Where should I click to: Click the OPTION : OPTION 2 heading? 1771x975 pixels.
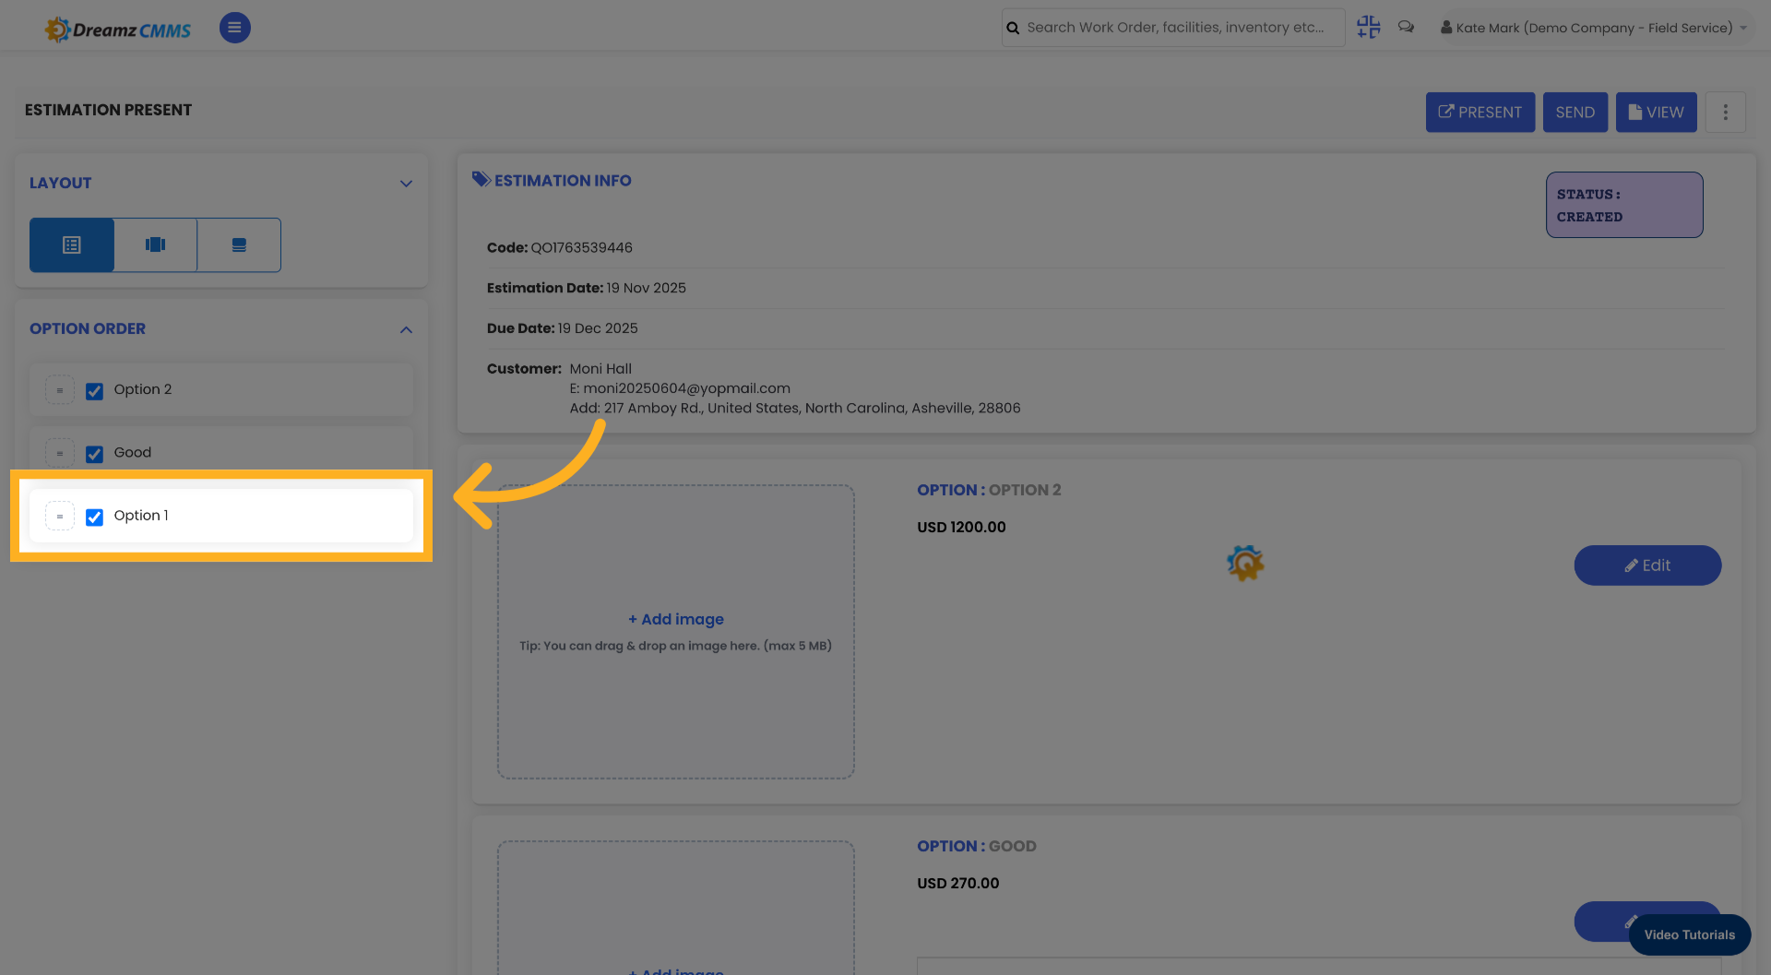pyautogui.click(x=989, y=490)
